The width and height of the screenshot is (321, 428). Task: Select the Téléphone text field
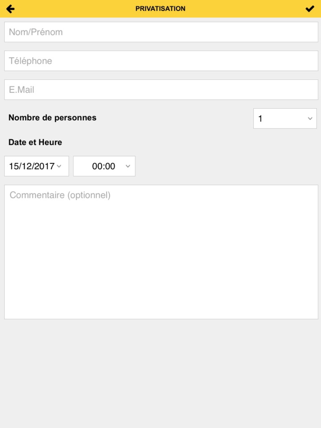(x=161, y=61)
